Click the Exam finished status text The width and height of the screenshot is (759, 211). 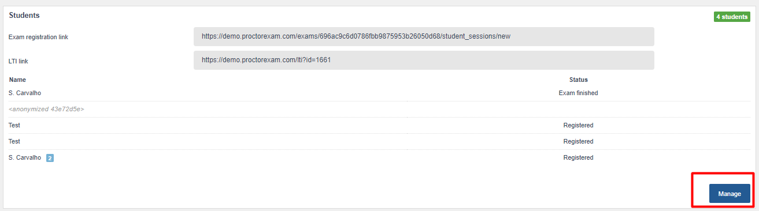[578, 93]
